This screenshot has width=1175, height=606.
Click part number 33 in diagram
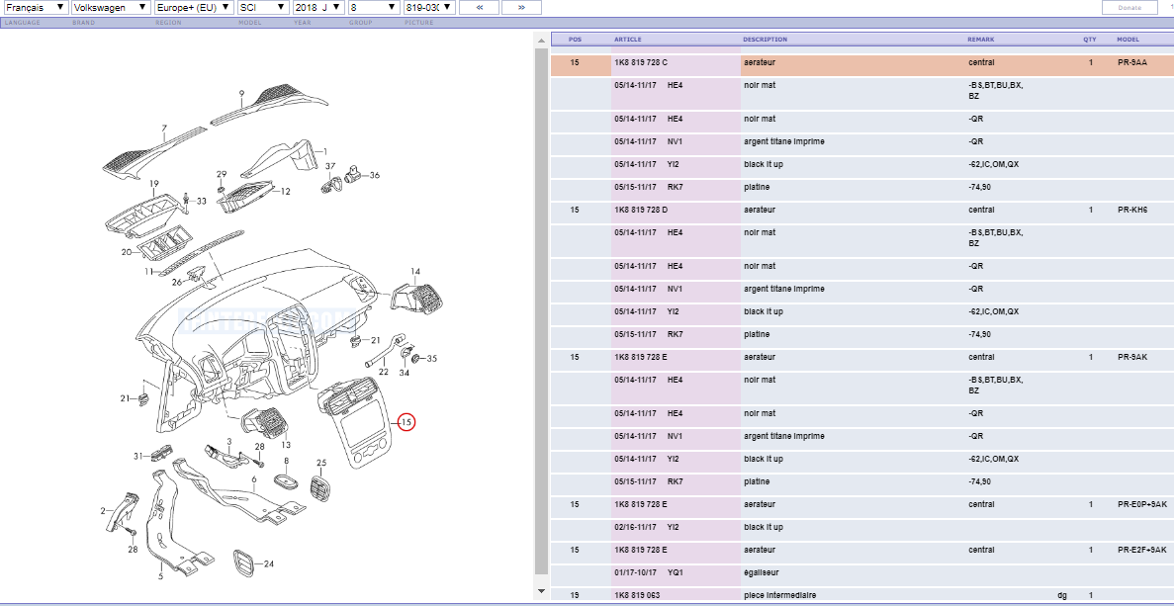coord(201,201)
